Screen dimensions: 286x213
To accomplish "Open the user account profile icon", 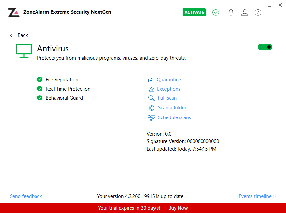I will tap(244, 12).
